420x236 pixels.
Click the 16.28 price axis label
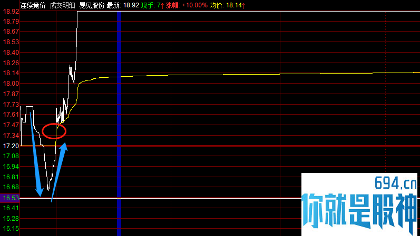[11, 219]
